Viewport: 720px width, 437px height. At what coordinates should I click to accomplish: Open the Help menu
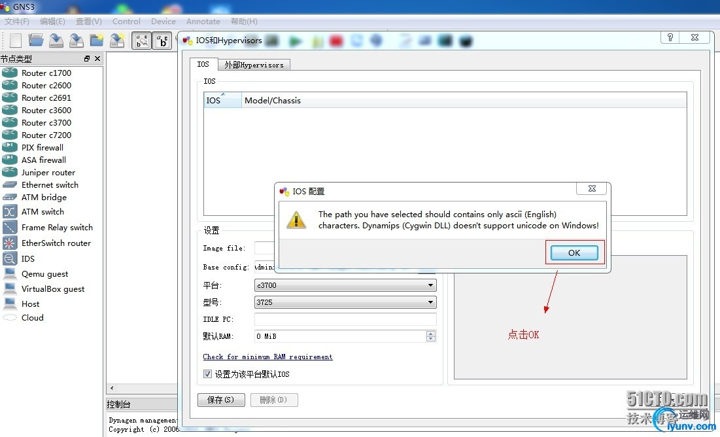click(x=244, y=21)
